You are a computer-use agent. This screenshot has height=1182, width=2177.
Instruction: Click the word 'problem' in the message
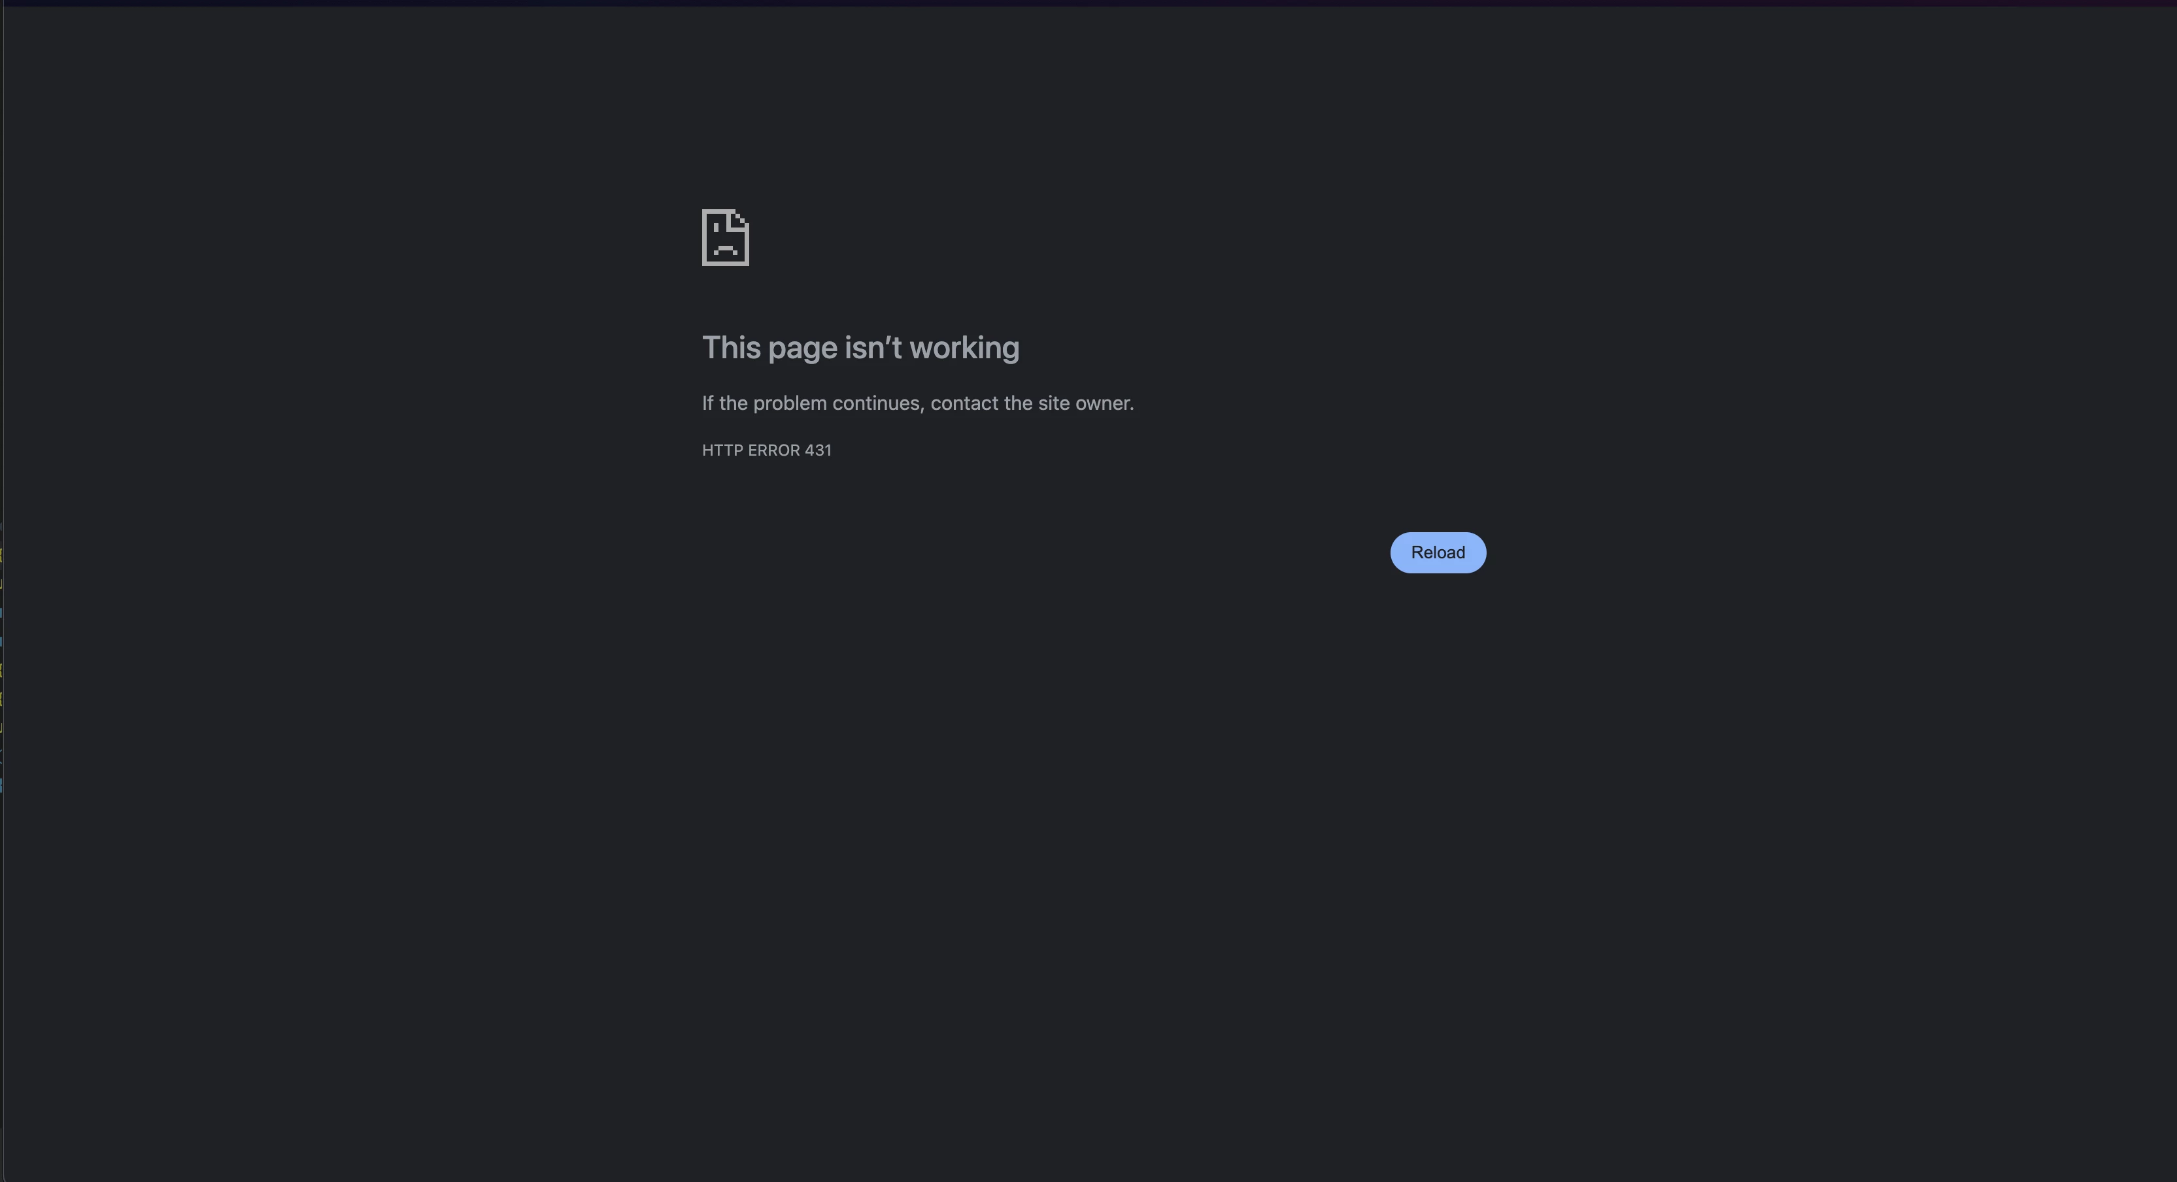(789, 404)
